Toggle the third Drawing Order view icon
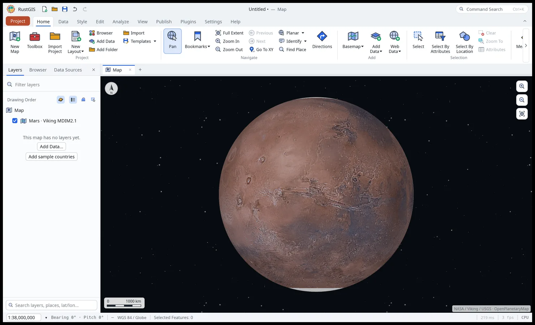 pyautogui.click(x=83, y=100)
